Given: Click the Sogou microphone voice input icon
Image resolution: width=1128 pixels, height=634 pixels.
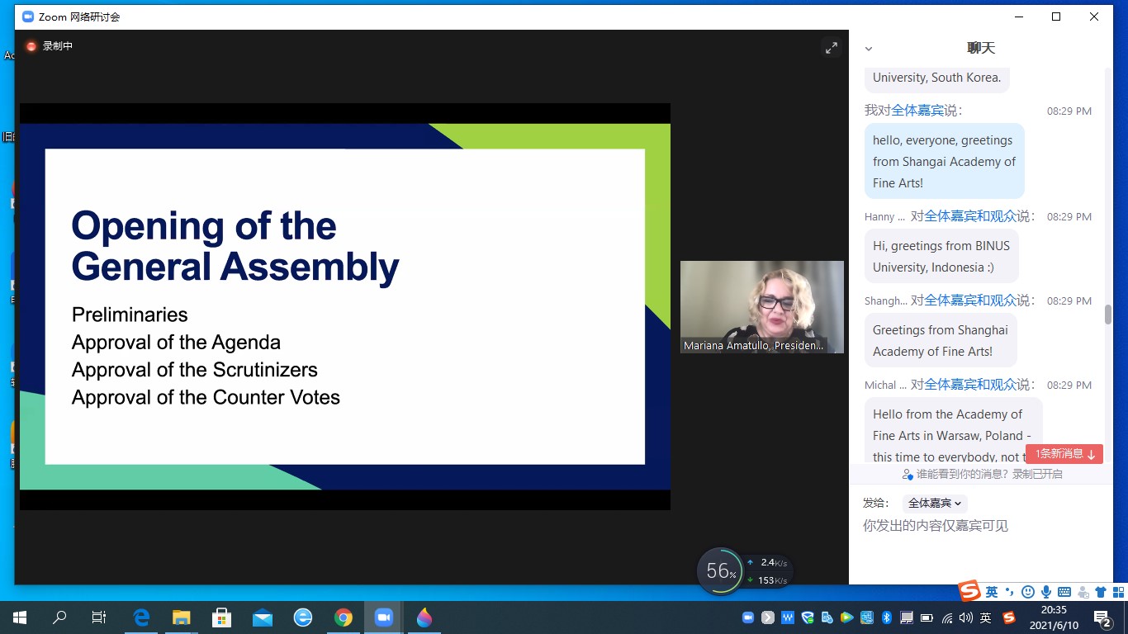Looking at the screenshot, I should (x=1046, y=592).
